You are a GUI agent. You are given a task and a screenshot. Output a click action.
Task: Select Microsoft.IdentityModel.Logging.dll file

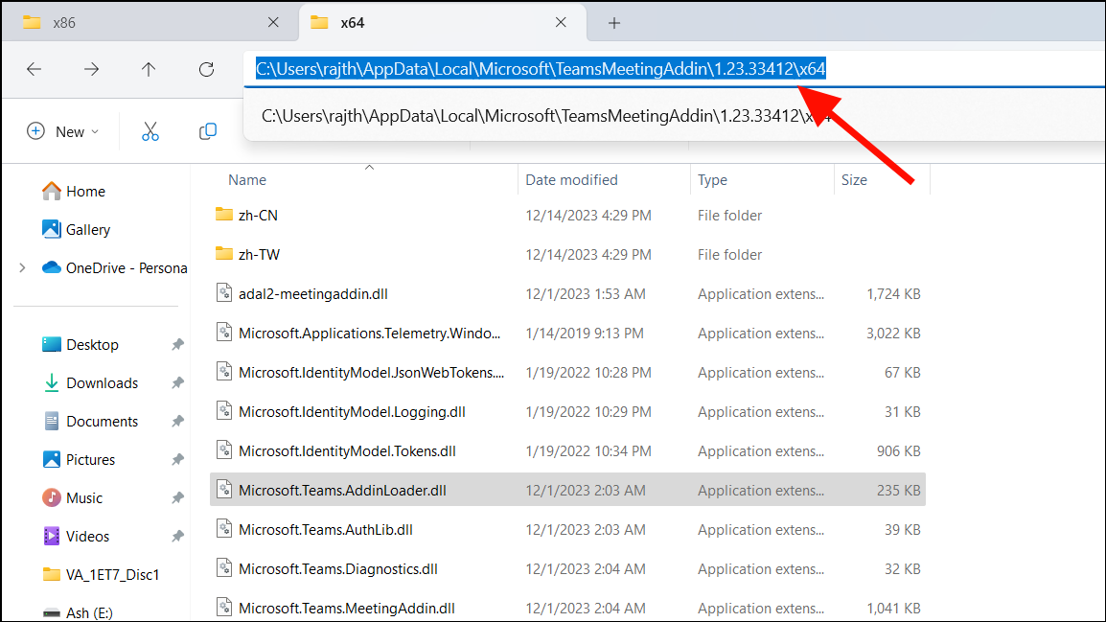[x=567, y=412]
